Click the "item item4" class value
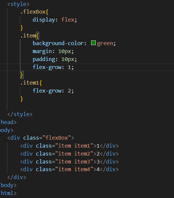Image resolution: width=174 pixels, height=198 pixels. click(x=74, y=169)
